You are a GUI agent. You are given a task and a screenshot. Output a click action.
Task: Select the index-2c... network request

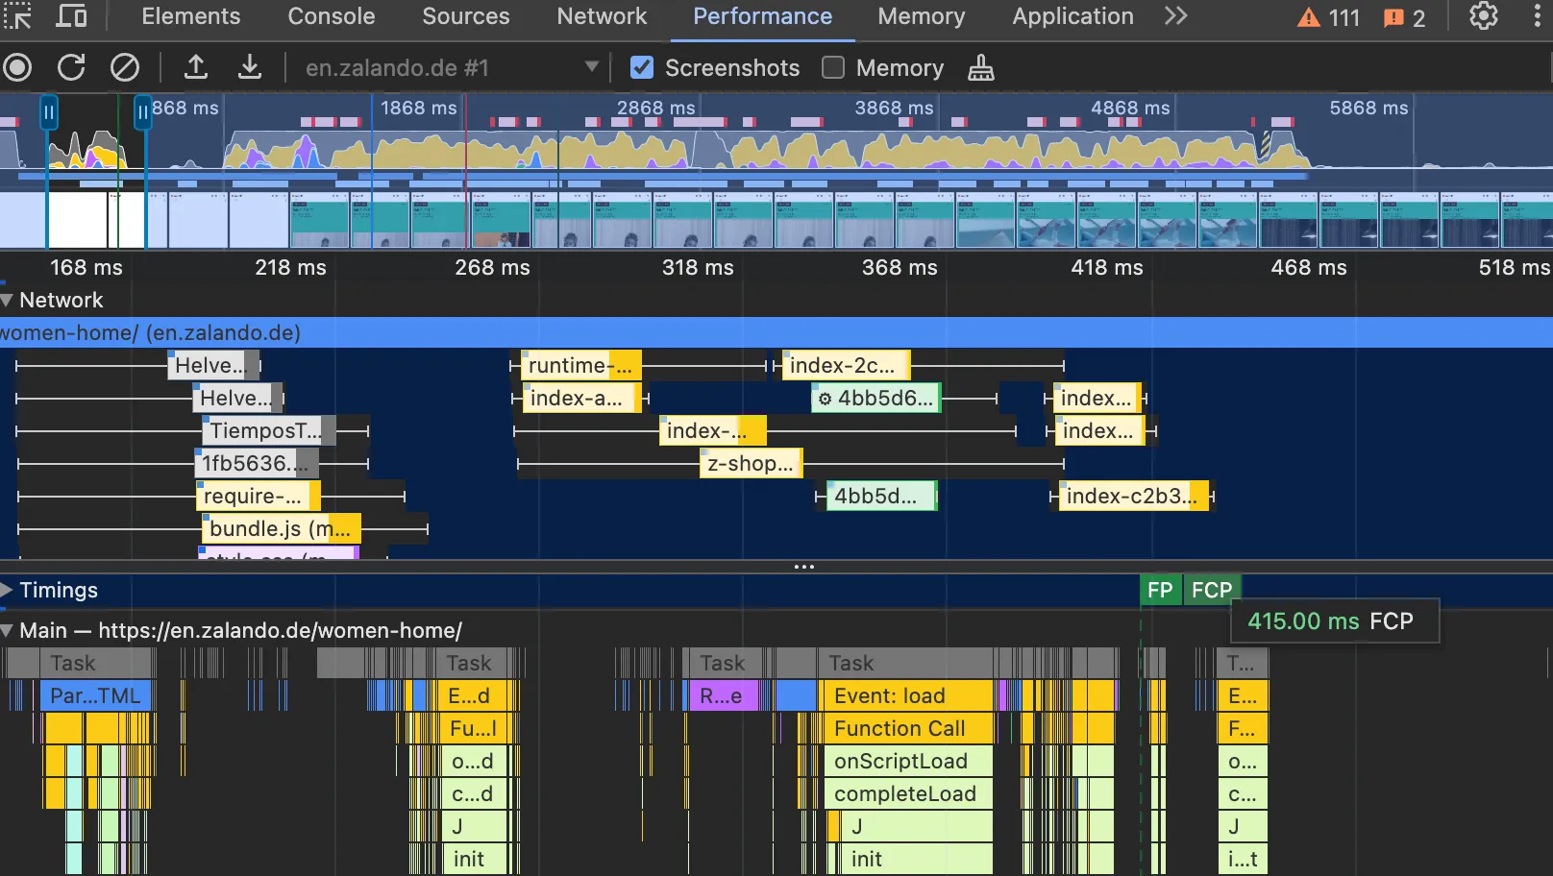coord(846,365)
